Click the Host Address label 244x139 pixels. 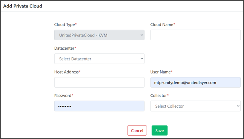pyautogui.click(x=68, y=72)
